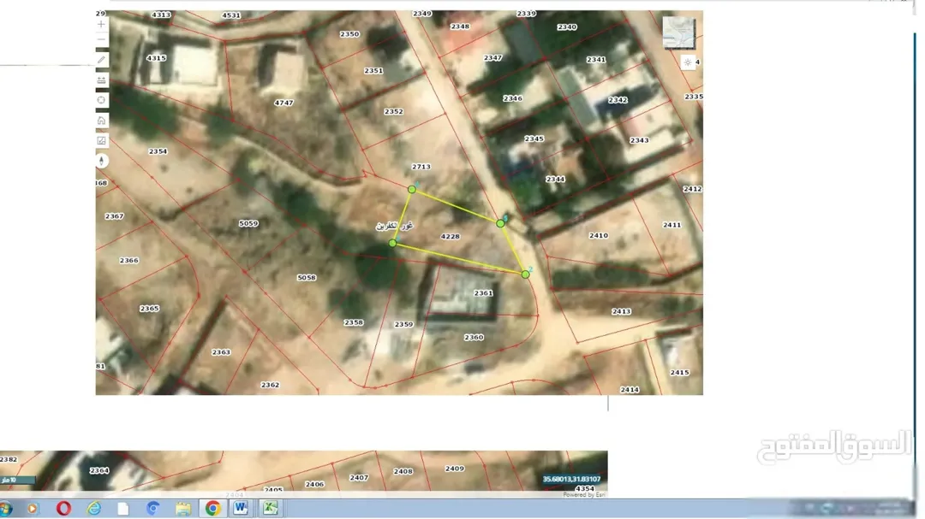Click coordinates readout 35.68013,31.83107
Viewport: 925px width, 519px height.
(571, 479)
